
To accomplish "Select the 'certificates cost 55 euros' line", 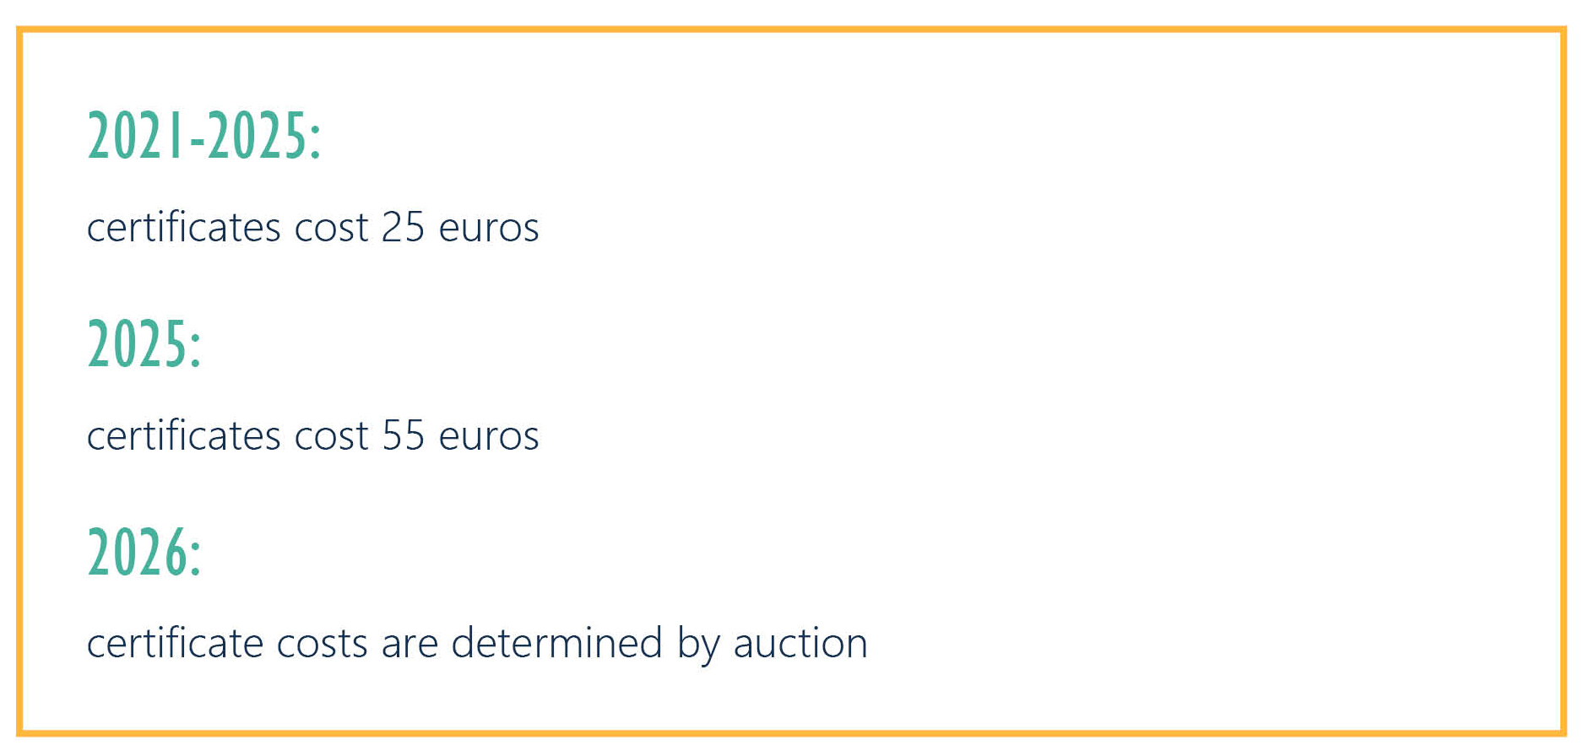I will click(x=313, y=435).
